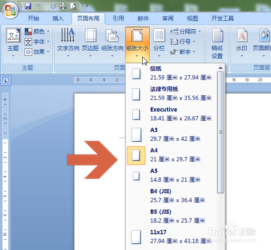Image resolution: width=271 pixels, height=250 pixels.
Task: Click the Undo arrow in quick access toolbar
Action: [38, 6]
